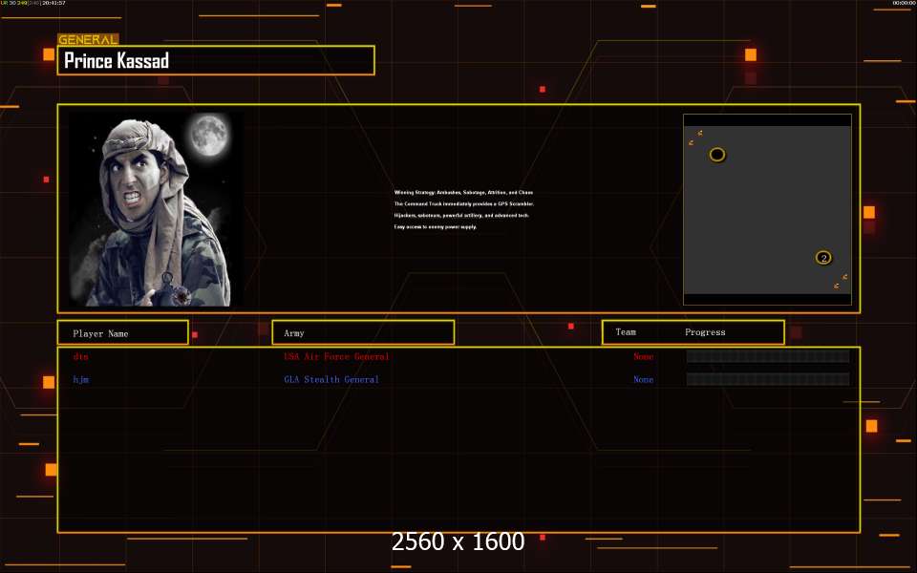Click the loading progress bar for dts

(767, 356)
